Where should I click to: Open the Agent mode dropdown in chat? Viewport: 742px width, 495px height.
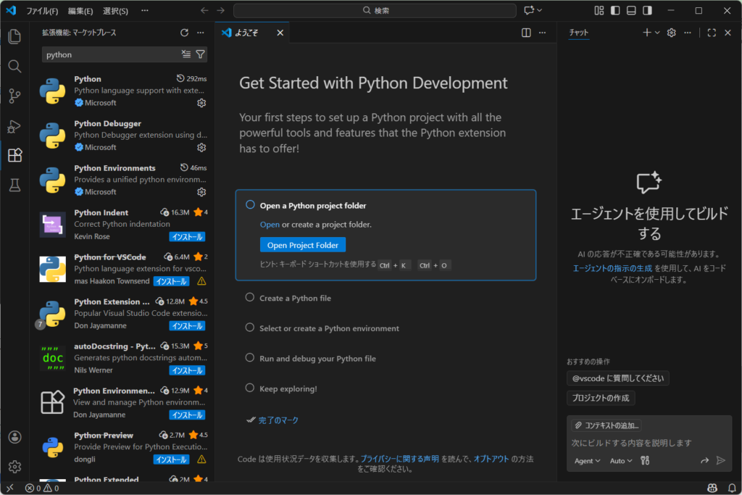(x=587, y=460)
